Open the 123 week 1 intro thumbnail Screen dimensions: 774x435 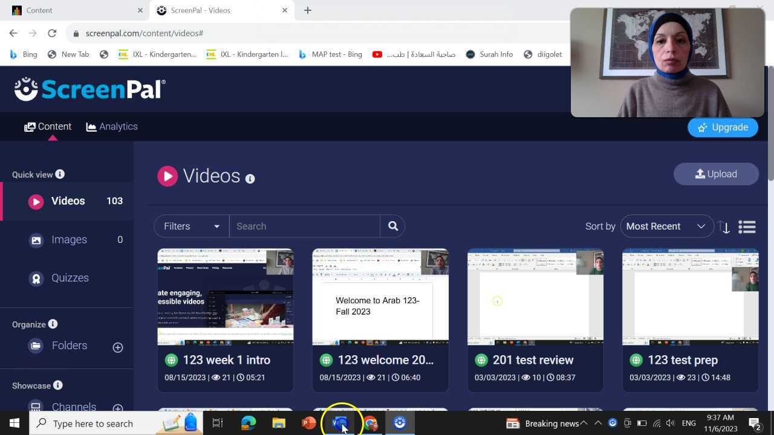tap(226, 297)
